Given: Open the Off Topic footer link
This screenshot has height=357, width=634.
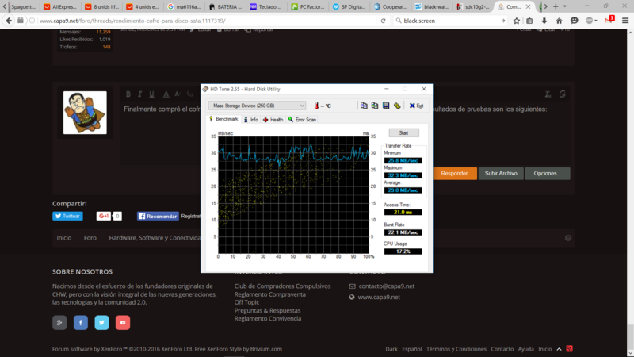Looking at the screenshot, I should pos(246,302).
